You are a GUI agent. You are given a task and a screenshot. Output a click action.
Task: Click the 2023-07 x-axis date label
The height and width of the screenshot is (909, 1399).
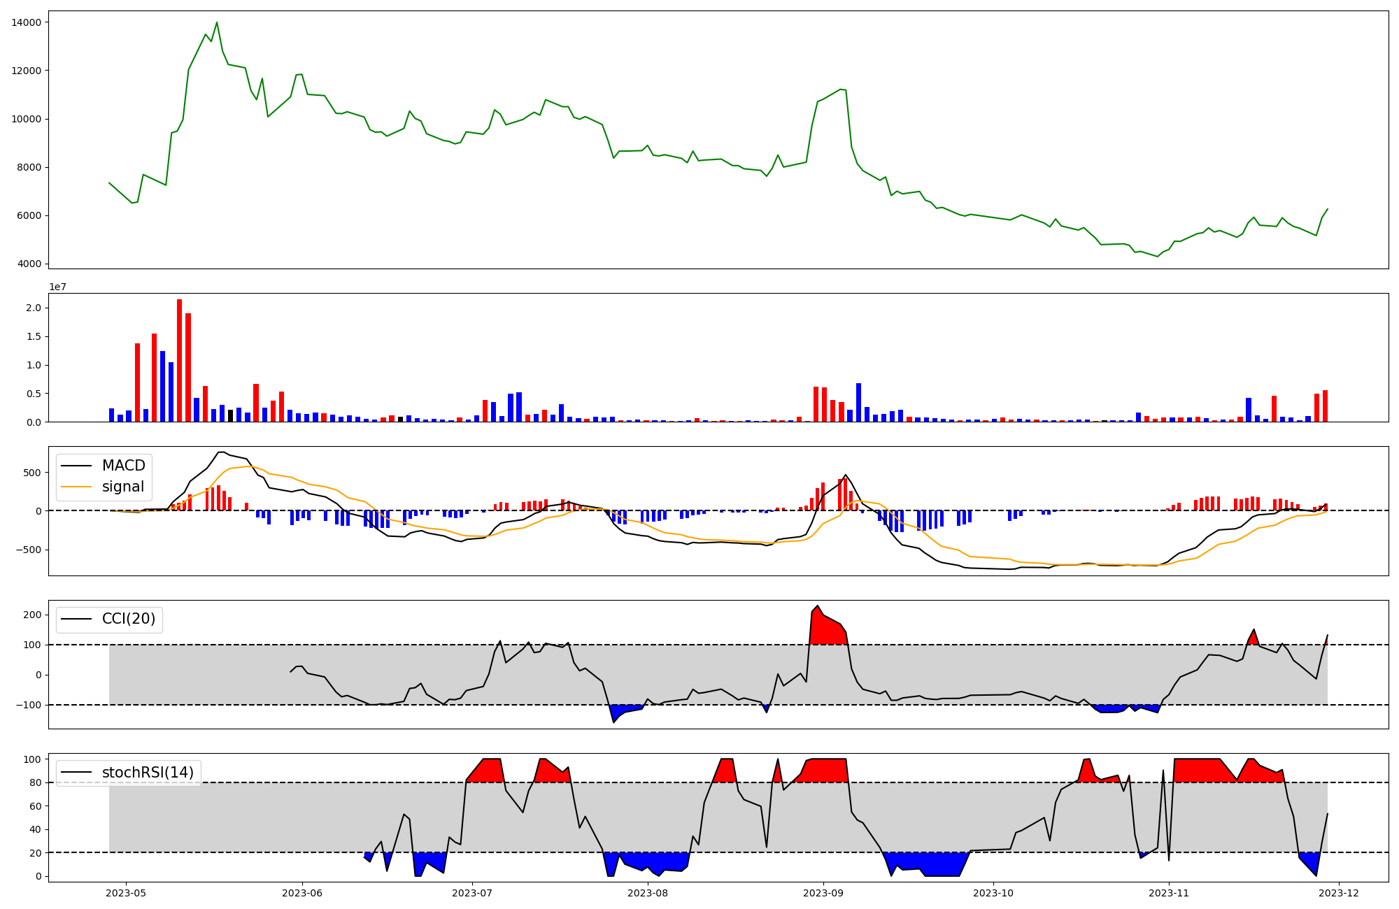point(472,893)
